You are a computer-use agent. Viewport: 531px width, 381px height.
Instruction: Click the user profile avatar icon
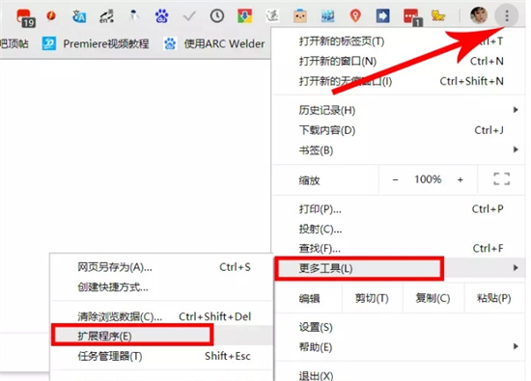(x=479, y=15)
